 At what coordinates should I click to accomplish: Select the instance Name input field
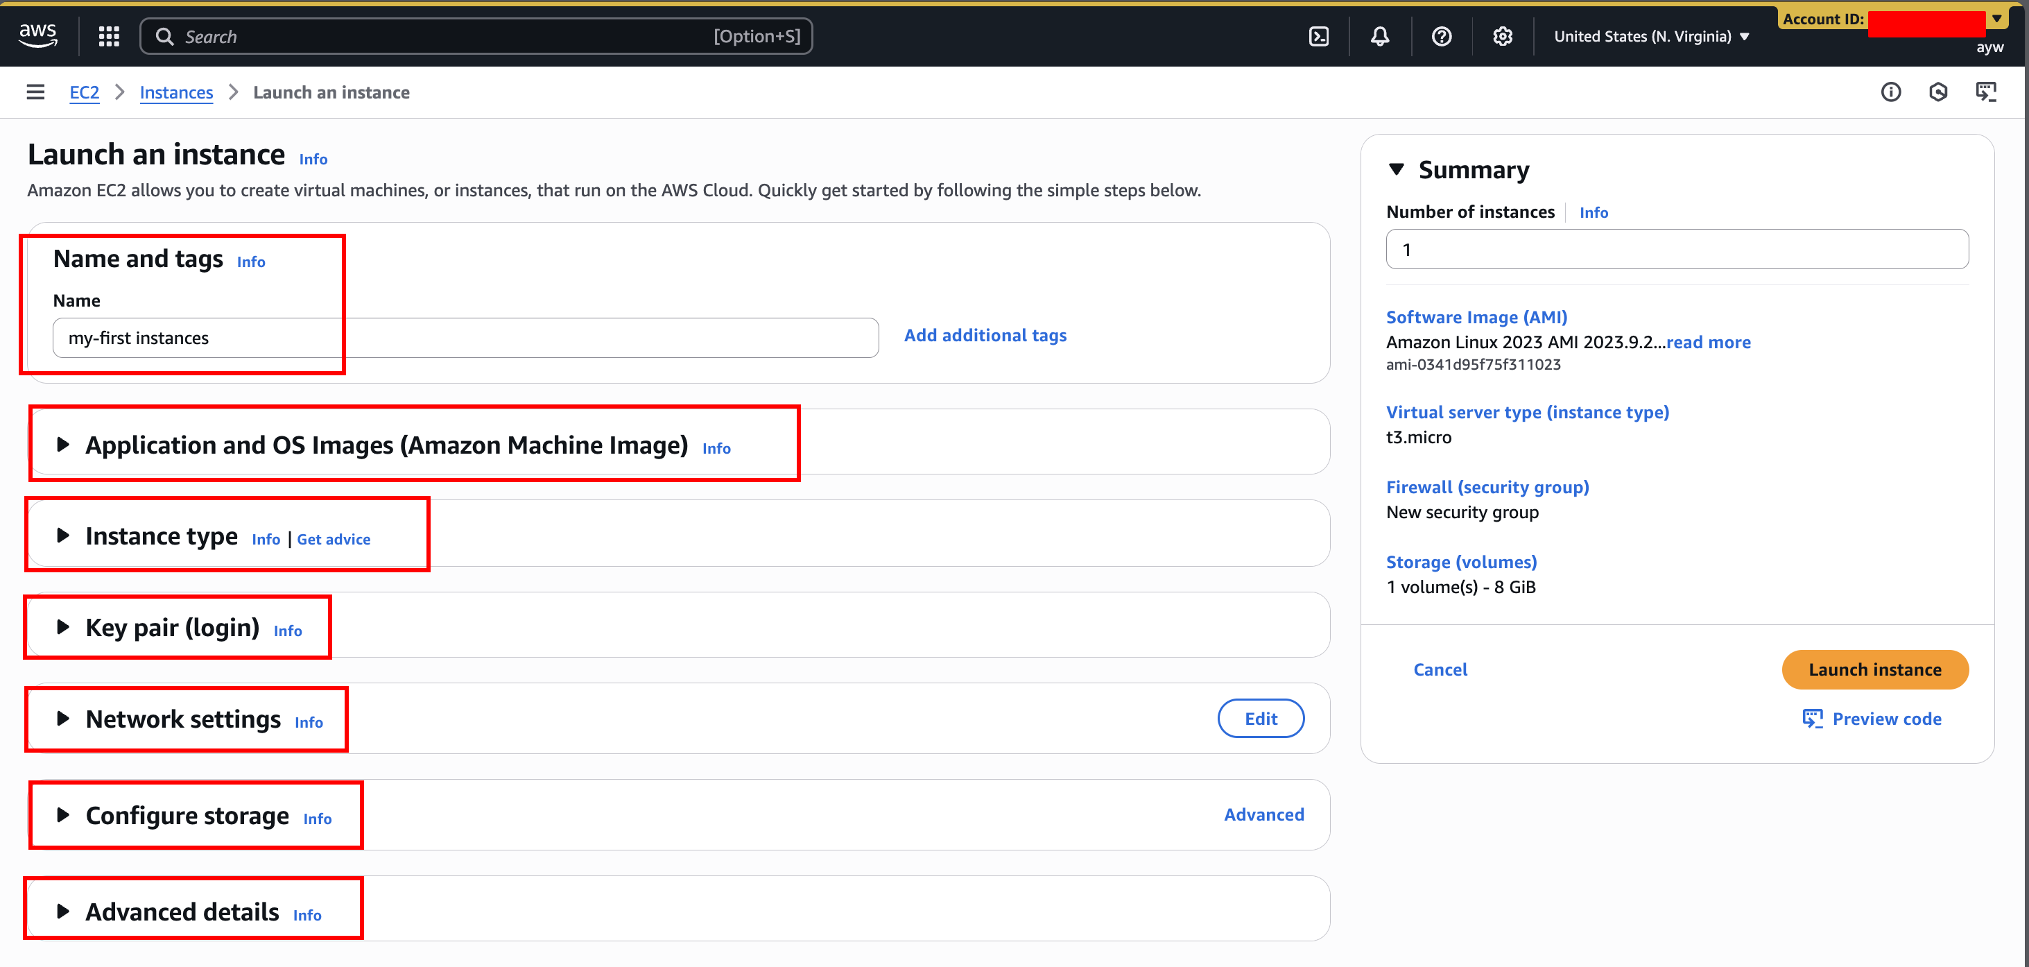point(465,337)
